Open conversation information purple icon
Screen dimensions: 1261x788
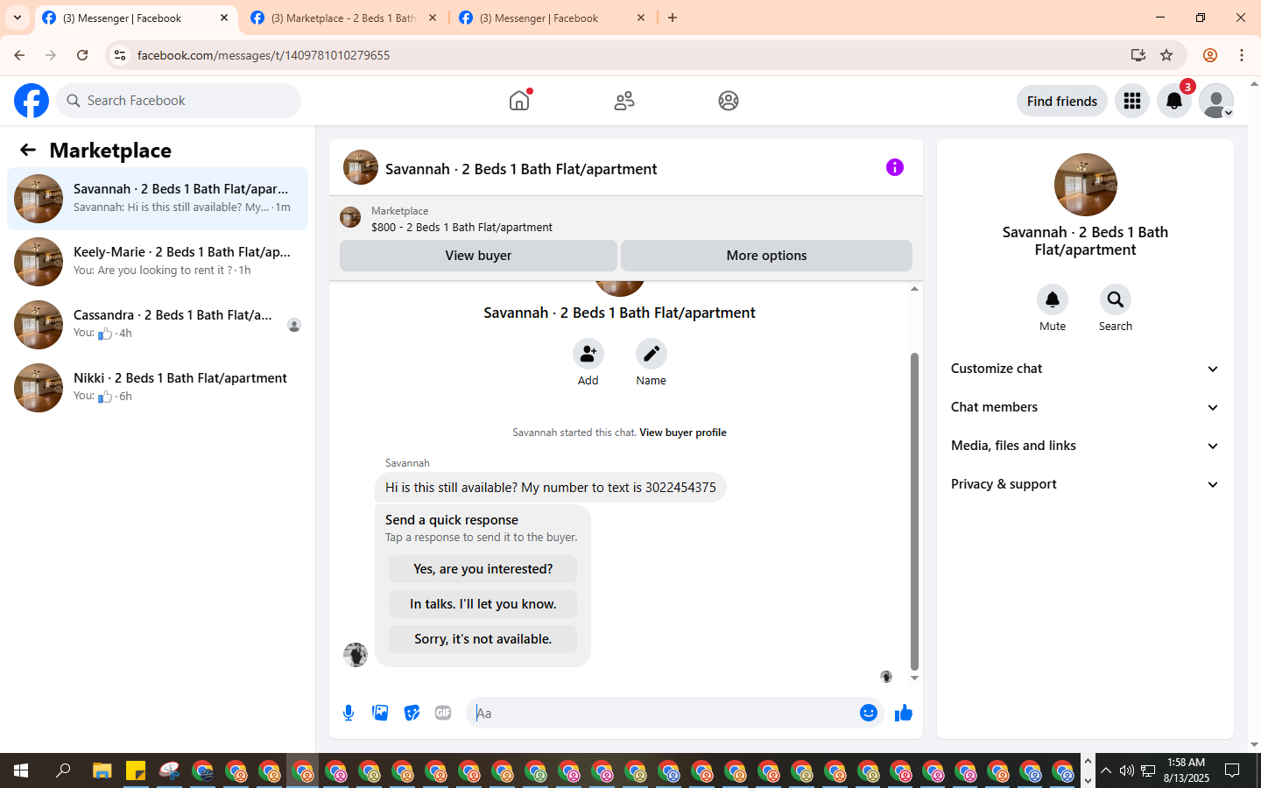pos(895,167)
